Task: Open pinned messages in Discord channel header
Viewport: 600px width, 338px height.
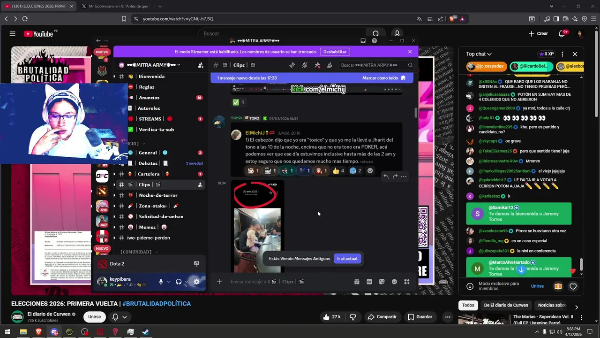Action: (317, 65)
